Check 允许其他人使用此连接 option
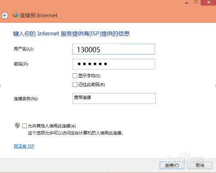Screen dimensions: 216x173 pyautogui.click(x=25, y=126)
